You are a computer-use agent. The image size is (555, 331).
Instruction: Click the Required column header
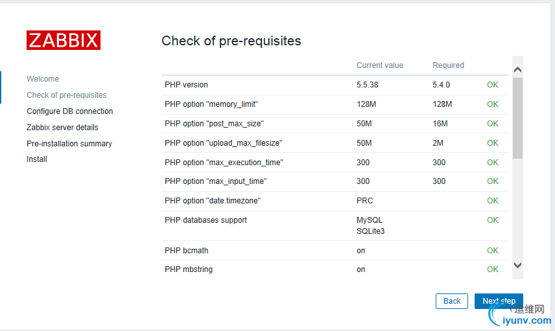(449, 65)
